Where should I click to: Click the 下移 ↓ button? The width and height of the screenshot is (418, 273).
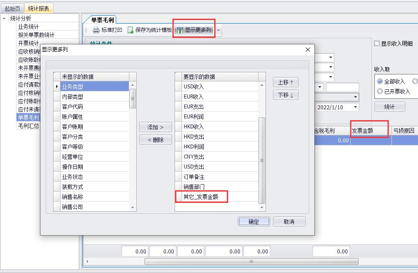(x=286, y=95)
